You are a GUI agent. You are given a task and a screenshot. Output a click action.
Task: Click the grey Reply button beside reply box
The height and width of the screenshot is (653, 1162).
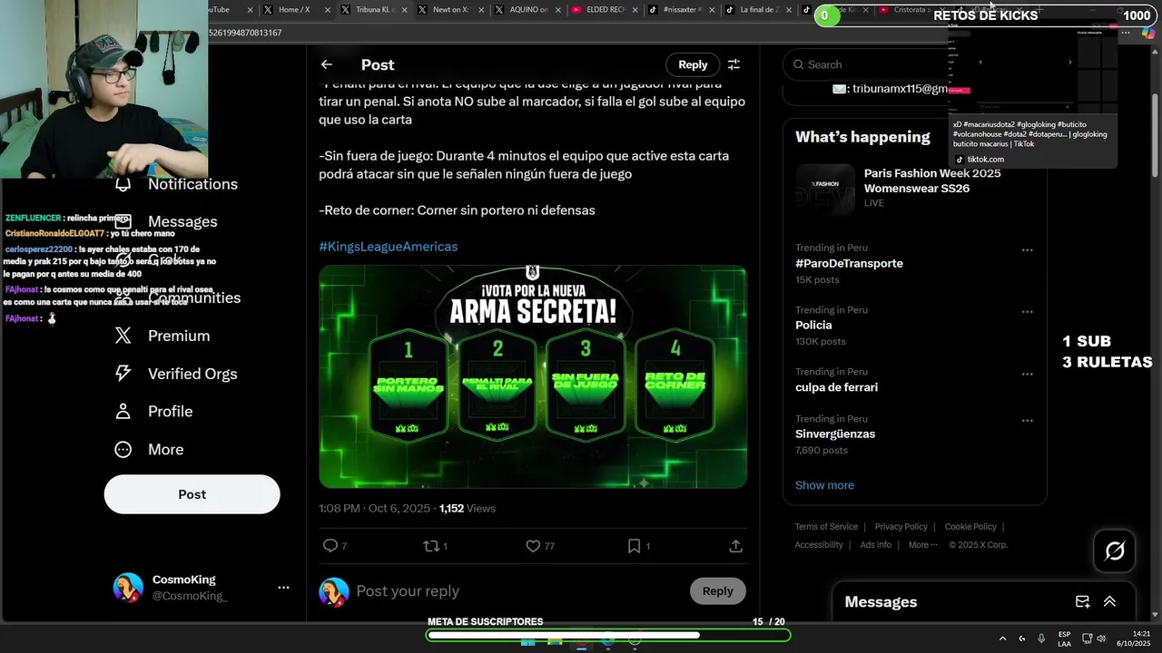click(717, 591)
